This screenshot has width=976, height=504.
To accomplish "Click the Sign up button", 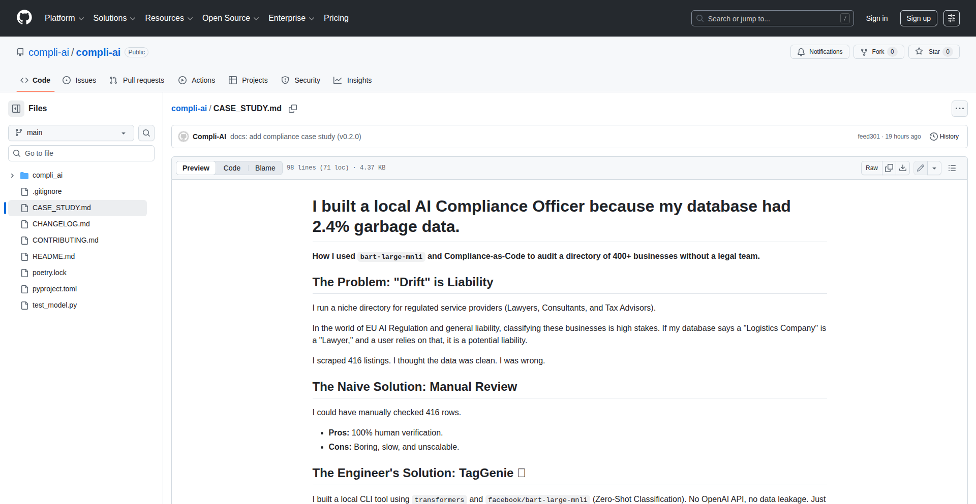I will point(918,18).
